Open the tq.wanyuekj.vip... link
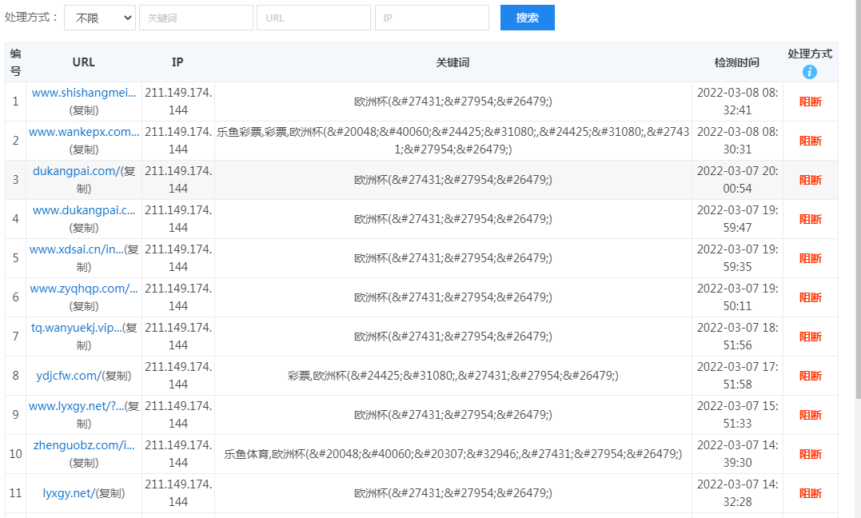This screenshot has height=518, width=861. click(x=77, y=328)
